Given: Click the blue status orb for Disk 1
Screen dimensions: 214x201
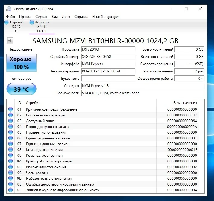Looking at the screenshot, I should click(x=32, y=22).
